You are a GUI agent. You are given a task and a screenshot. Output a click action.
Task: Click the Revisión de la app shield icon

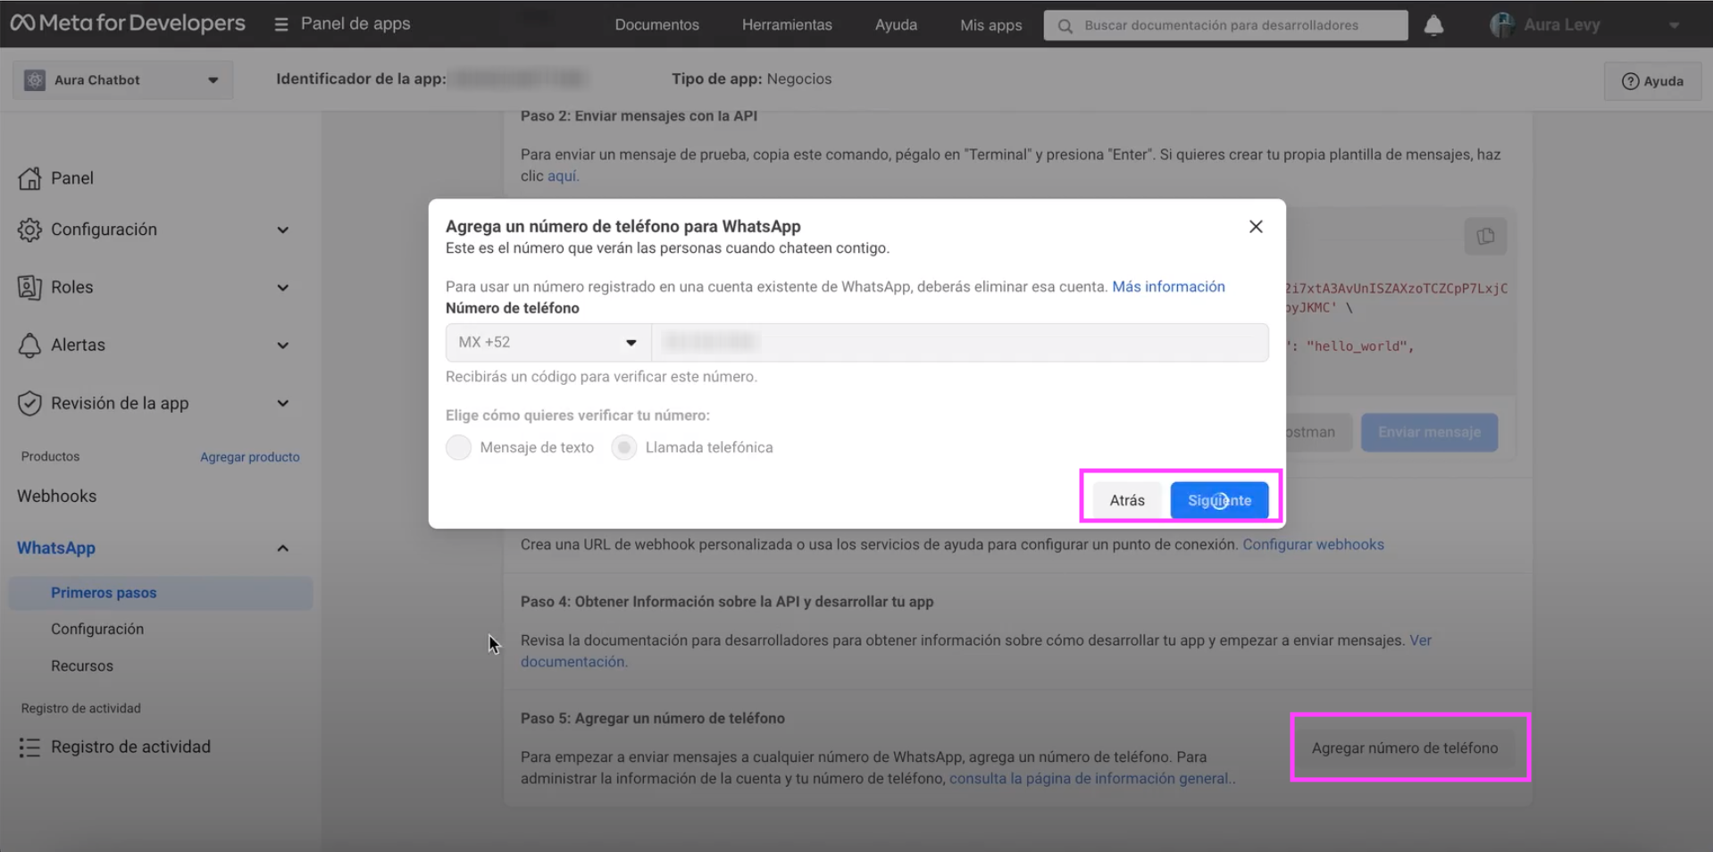pyautogui.click(x=29, y=404)
